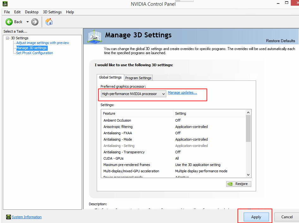This screenshot has width=299, height=223.
Task: Click the Apply button
Action: tap(256, 217)
